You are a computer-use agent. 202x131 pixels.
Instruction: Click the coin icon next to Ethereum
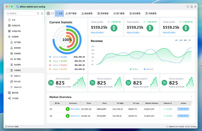point(68,116)
